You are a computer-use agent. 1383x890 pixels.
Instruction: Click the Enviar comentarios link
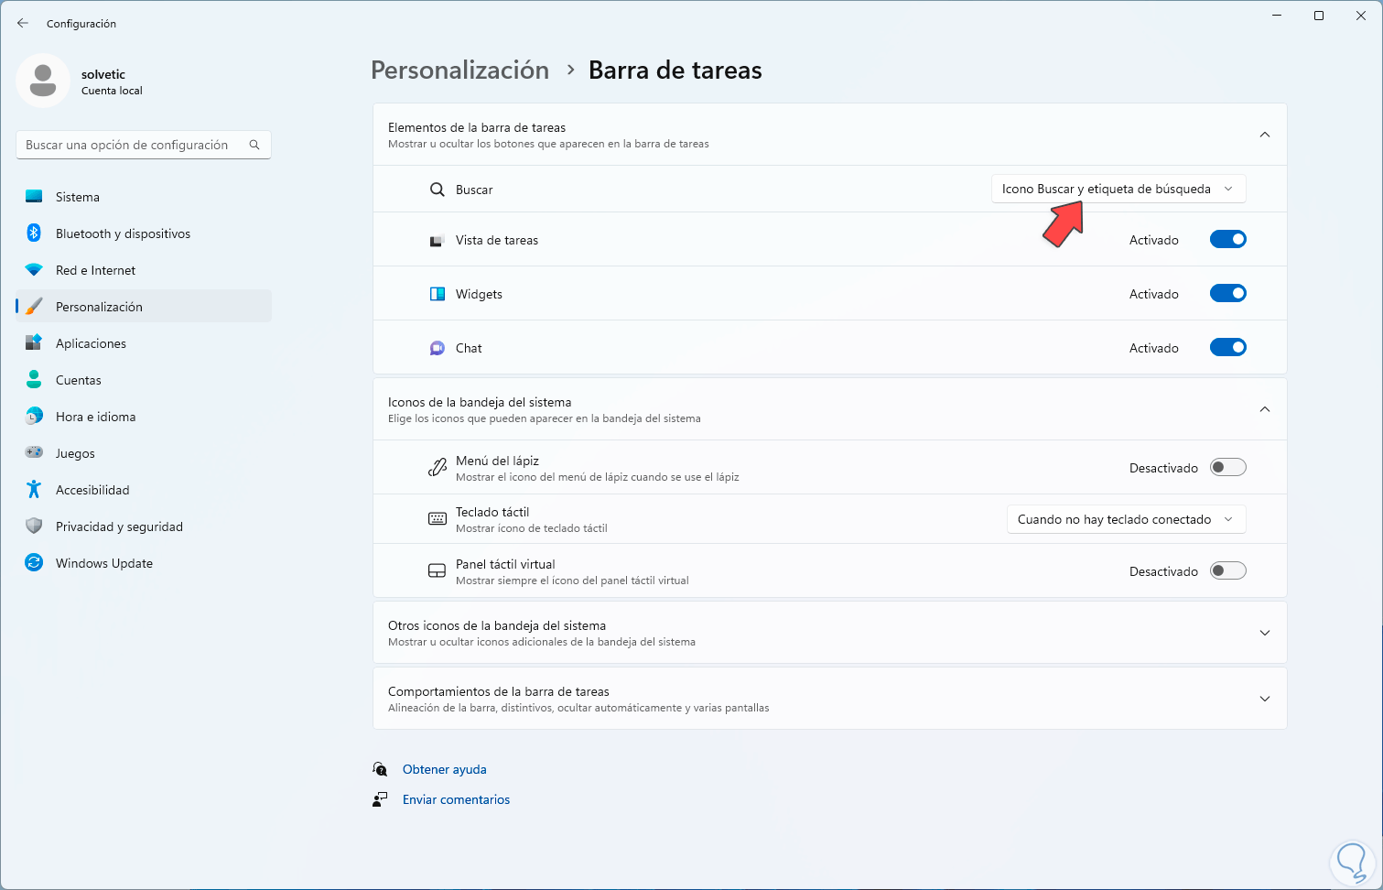click(x=456, y=800)
